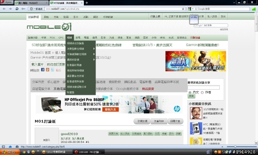Click the HP logo in the Officejet ad
The image size is (258, 155).
click(177, 109)
